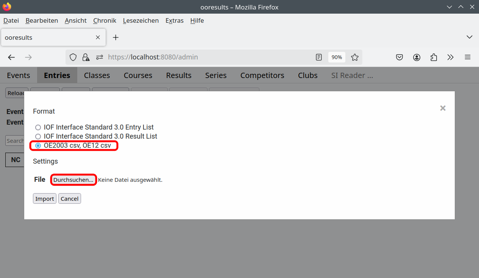This screenshot has width=479, height=278.
Task: Toggle reader view icon
Action: 319,57
